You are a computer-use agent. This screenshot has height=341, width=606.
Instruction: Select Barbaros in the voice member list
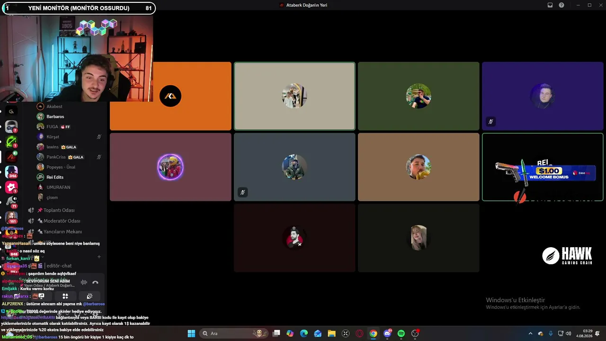click(69, 117)
